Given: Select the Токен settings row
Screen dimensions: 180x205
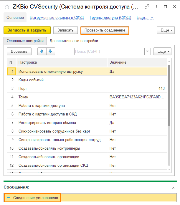Looking at the screenshot, I should pos(62,97).
